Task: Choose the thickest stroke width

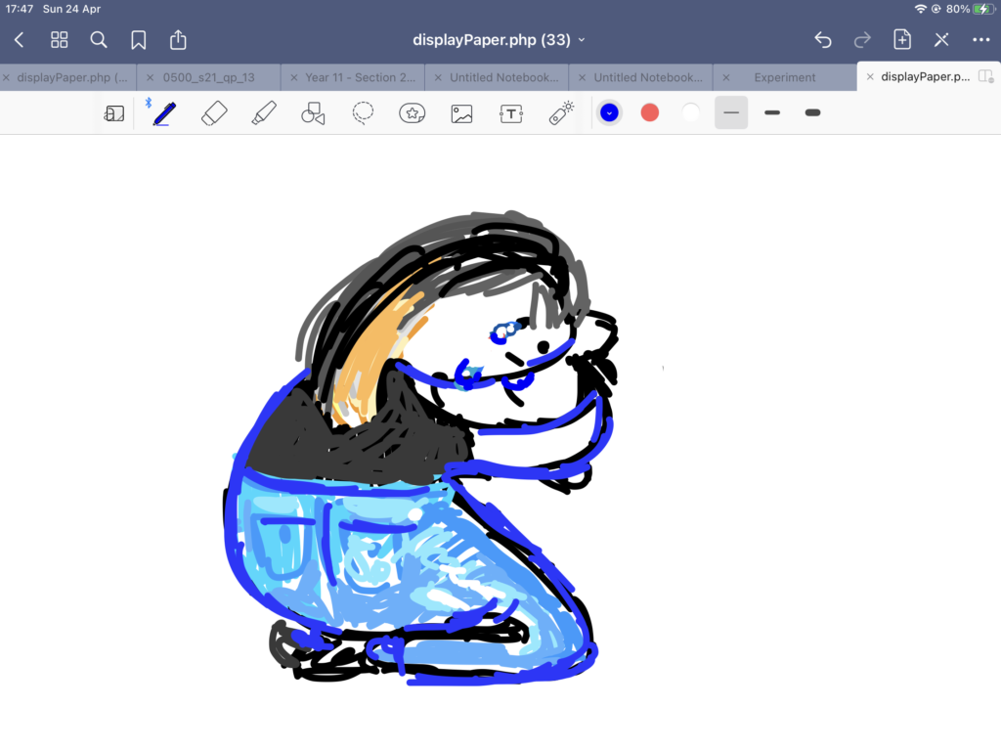Action: click(812, 113)
